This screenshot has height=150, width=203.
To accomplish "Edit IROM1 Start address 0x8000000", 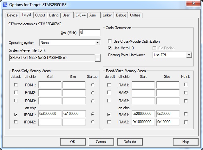I will [50, 114].
